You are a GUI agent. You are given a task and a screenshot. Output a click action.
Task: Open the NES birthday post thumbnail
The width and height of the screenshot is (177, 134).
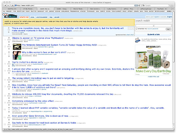click(x=17, y=47)
